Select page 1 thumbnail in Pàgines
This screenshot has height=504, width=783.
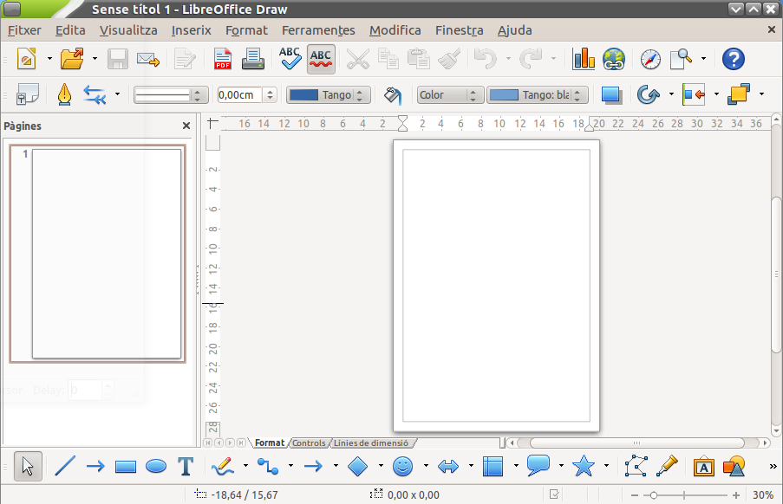coord(97,254)
